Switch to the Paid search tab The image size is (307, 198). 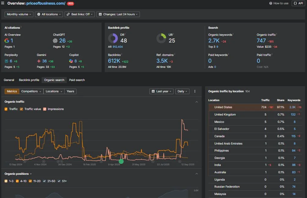(x=77, y=80)
